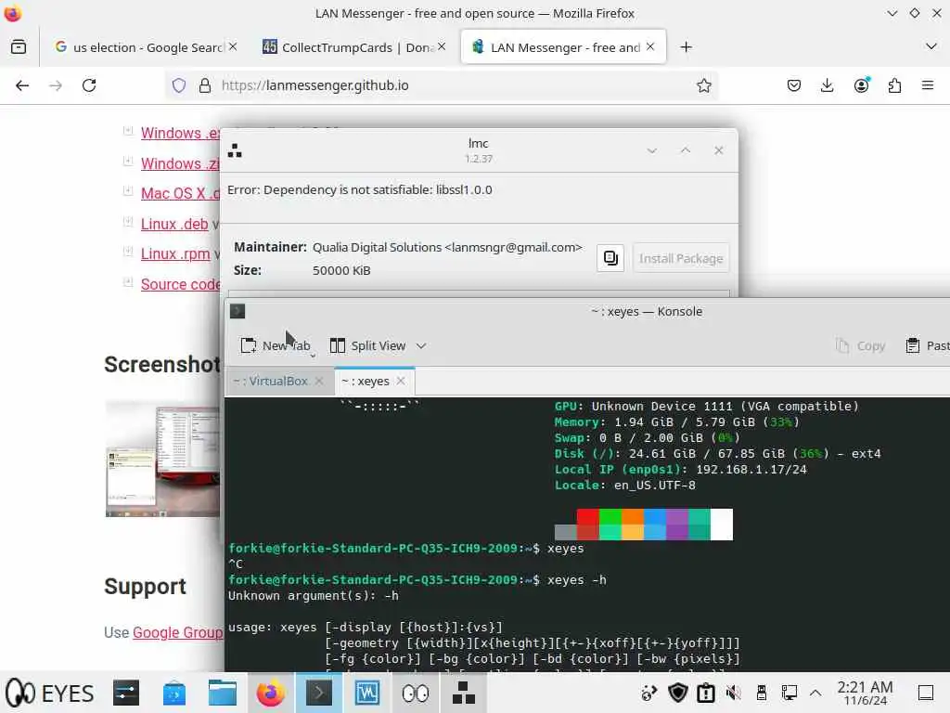Click New Tab in Konsole toolbar
The height and width of the screenshot is (713, 950).
point(276,345)
